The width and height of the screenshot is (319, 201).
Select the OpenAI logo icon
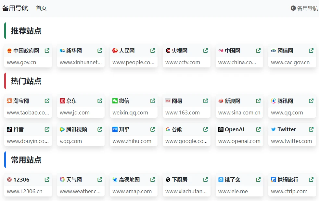click(221, 129)
